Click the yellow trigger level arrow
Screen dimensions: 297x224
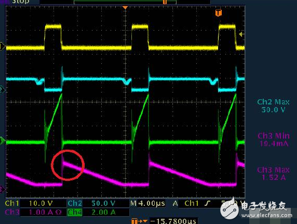click(x=241, y=34)
